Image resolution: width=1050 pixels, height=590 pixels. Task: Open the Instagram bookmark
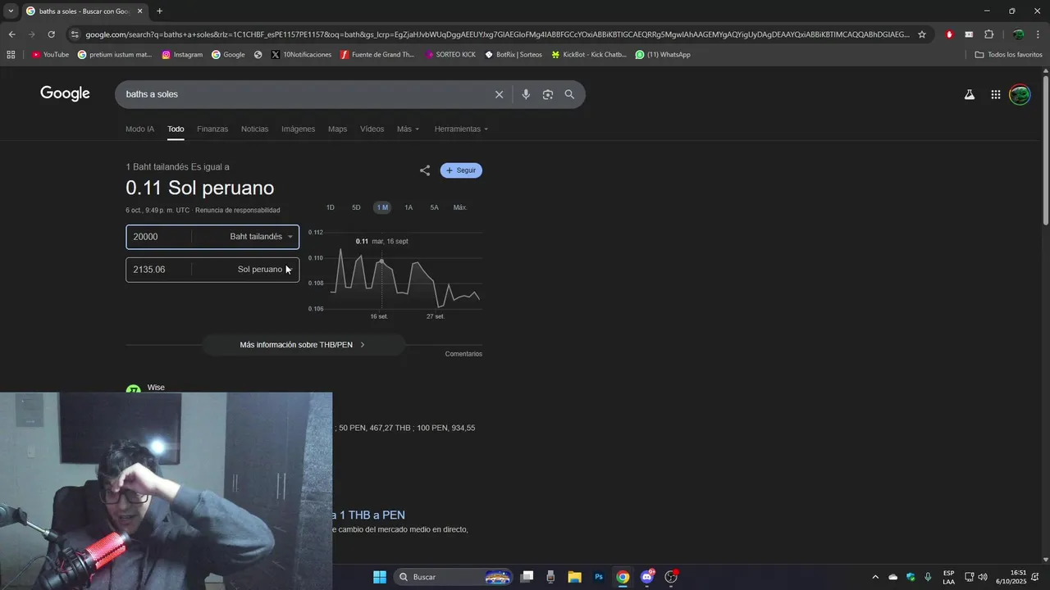(x=182, y=55)
